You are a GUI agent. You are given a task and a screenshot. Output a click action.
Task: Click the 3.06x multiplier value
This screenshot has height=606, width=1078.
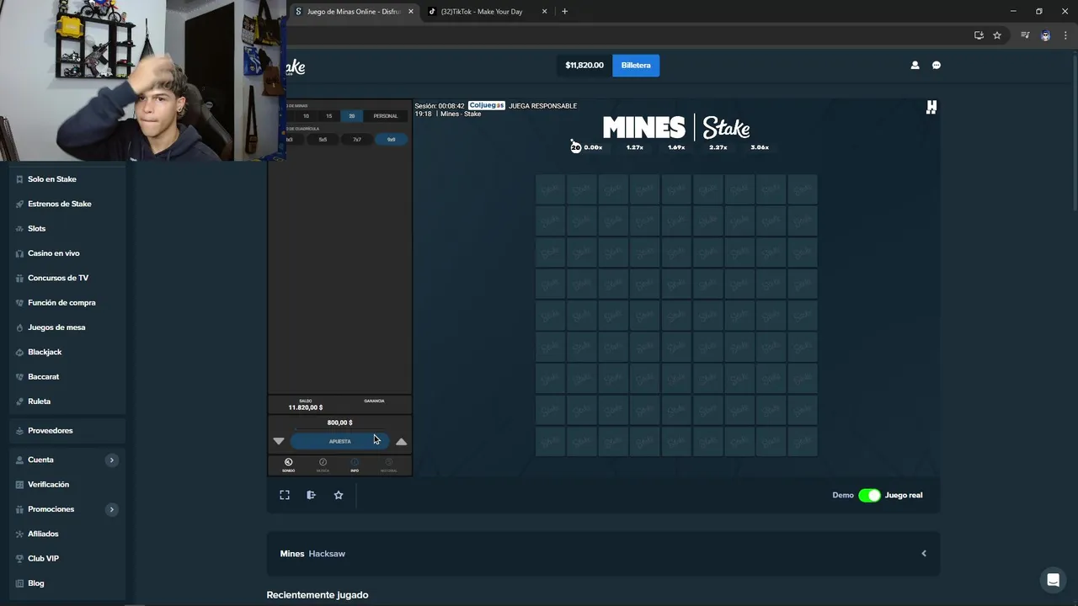(760, 147)
